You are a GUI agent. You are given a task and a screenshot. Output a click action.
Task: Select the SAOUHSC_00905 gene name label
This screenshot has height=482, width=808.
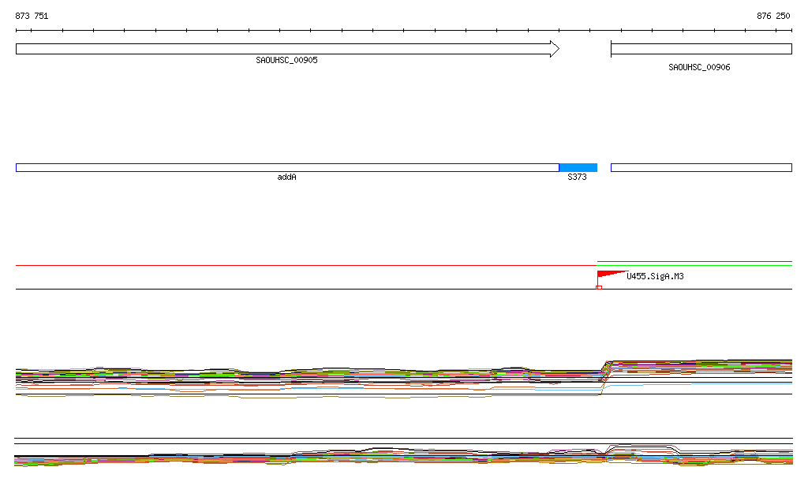[x=286, y=61]
